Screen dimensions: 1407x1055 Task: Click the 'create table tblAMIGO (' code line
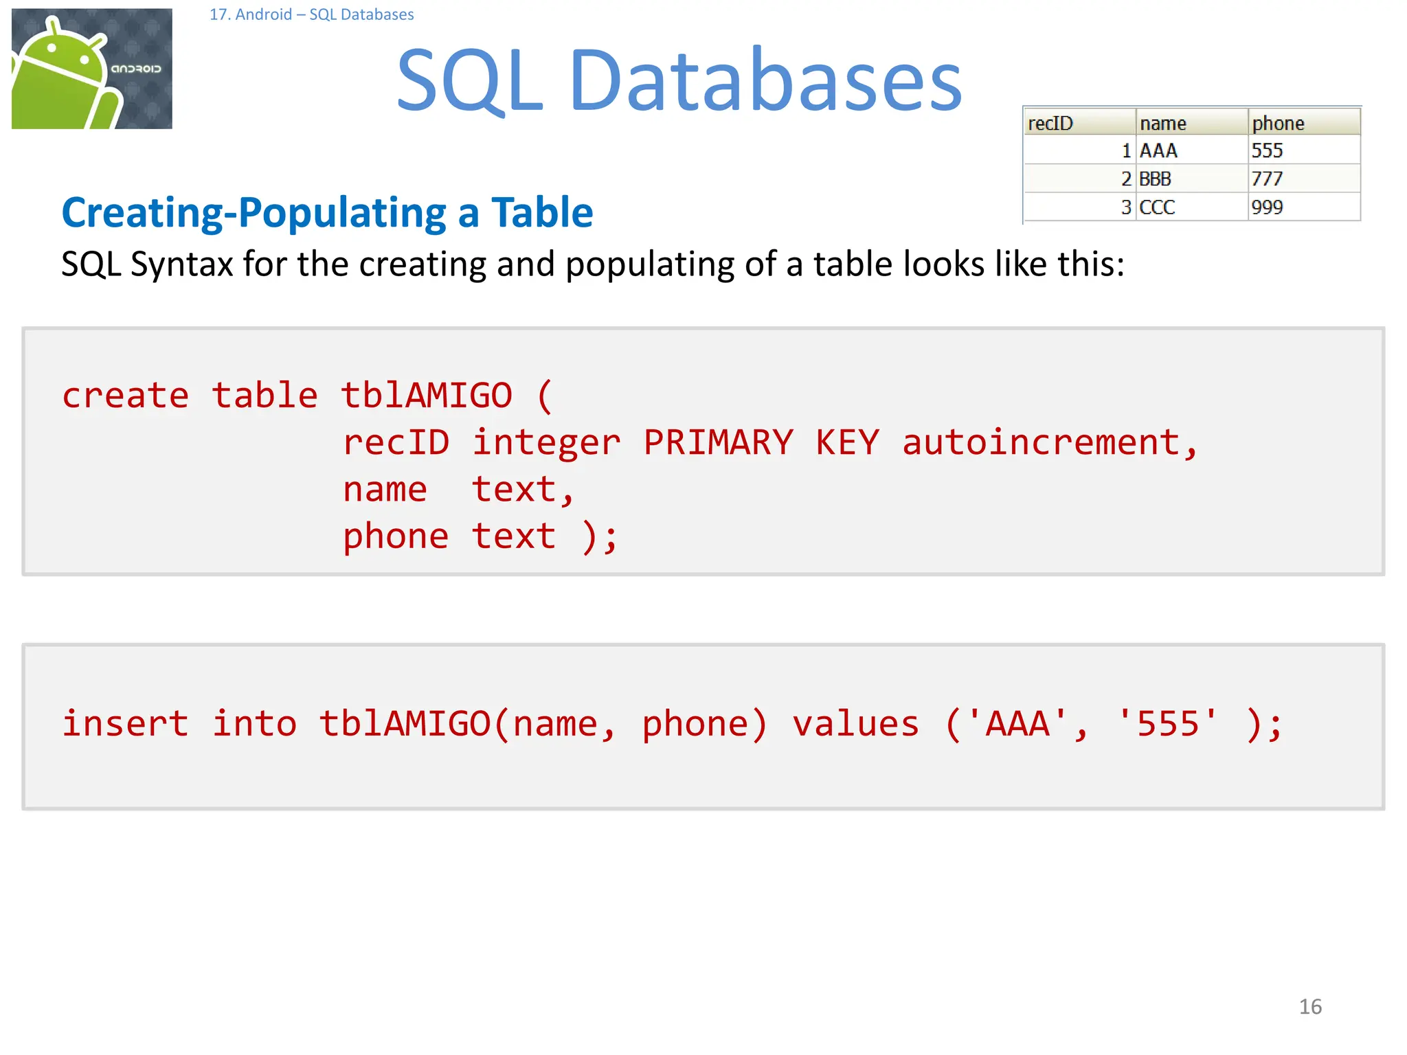click(307, 396)
